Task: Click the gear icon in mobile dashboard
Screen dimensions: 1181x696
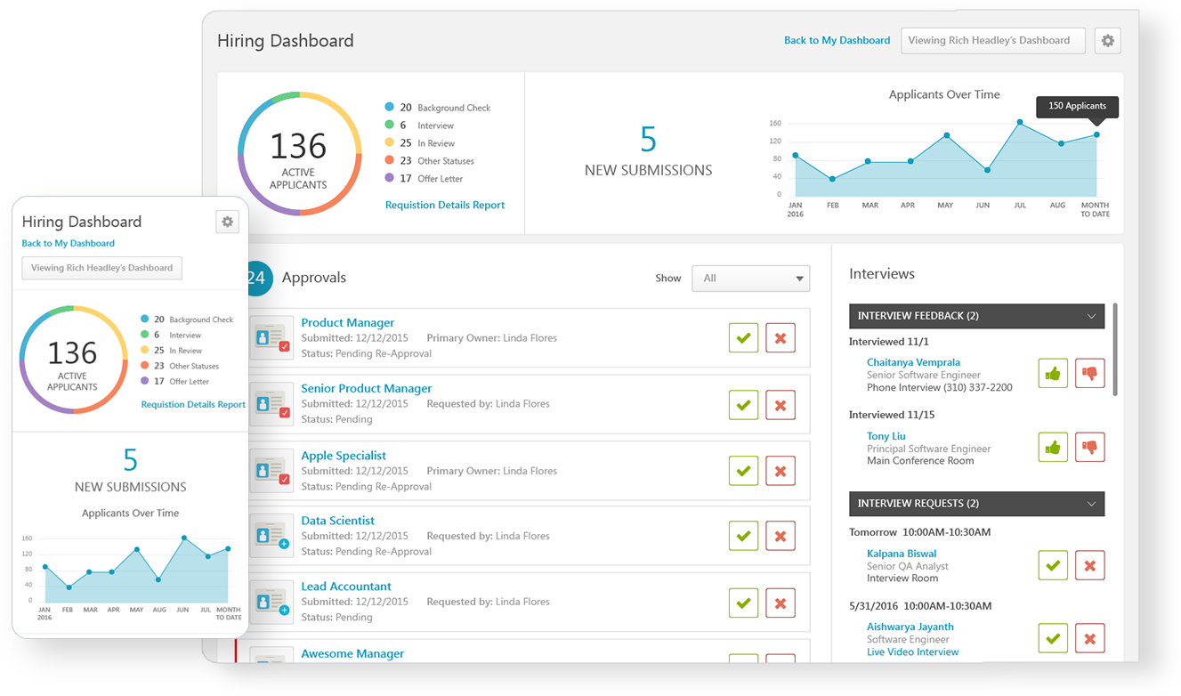Action: tap(228, 222)
